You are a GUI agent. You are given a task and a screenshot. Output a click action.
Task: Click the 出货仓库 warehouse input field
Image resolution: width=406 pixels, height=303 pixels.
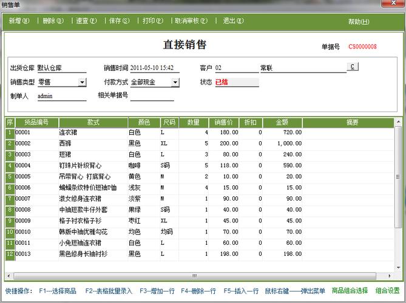pyautogui.click(x=61, y=68)
